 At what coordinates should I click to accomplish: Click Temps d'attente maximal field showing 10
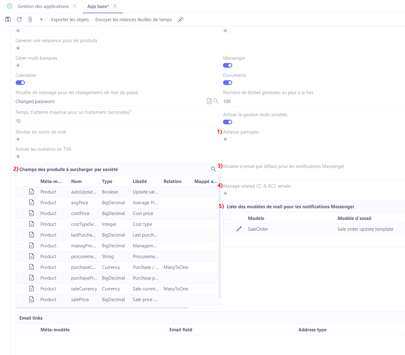click(118, 121)
